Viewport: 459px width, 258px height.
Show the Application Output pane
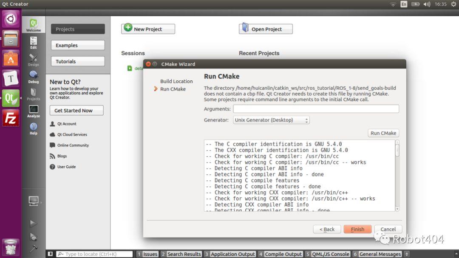229,254
